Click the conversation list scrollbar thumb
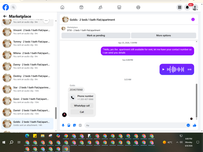The height and width of the screenshot is (152, 203). point(56,113)
